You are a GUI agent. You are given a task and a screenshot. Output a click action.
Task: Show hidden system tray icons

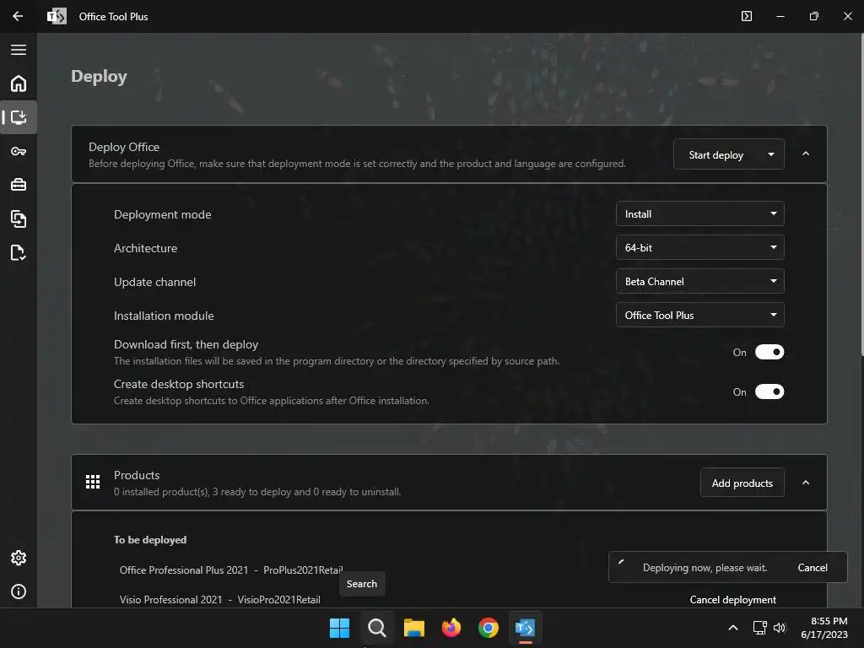pos(733,628)
